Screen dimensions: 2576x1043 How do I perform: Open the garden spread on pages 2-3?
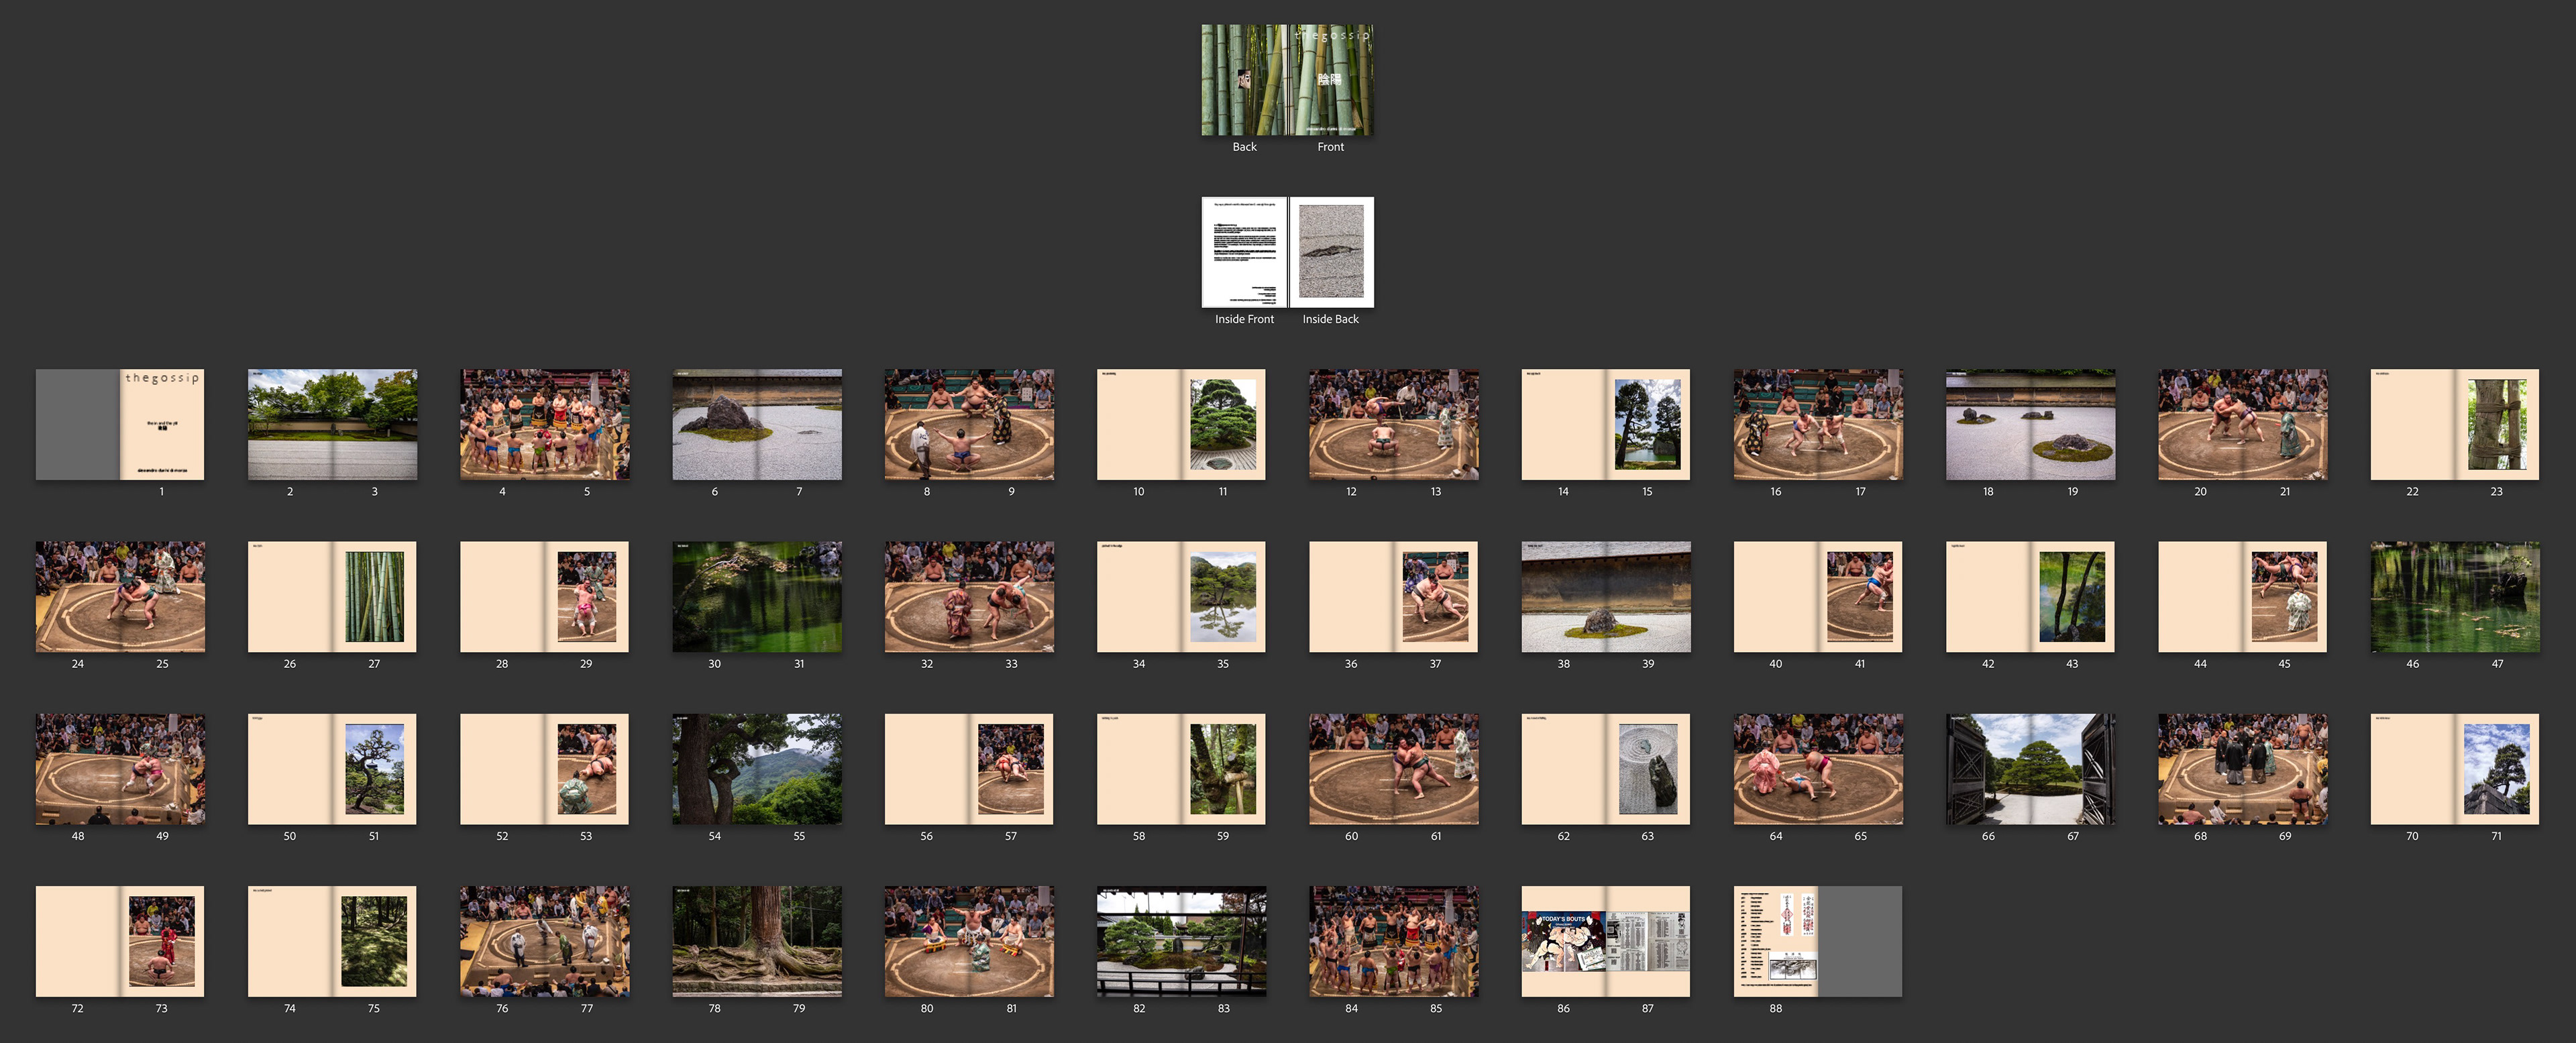click(332, 424)
